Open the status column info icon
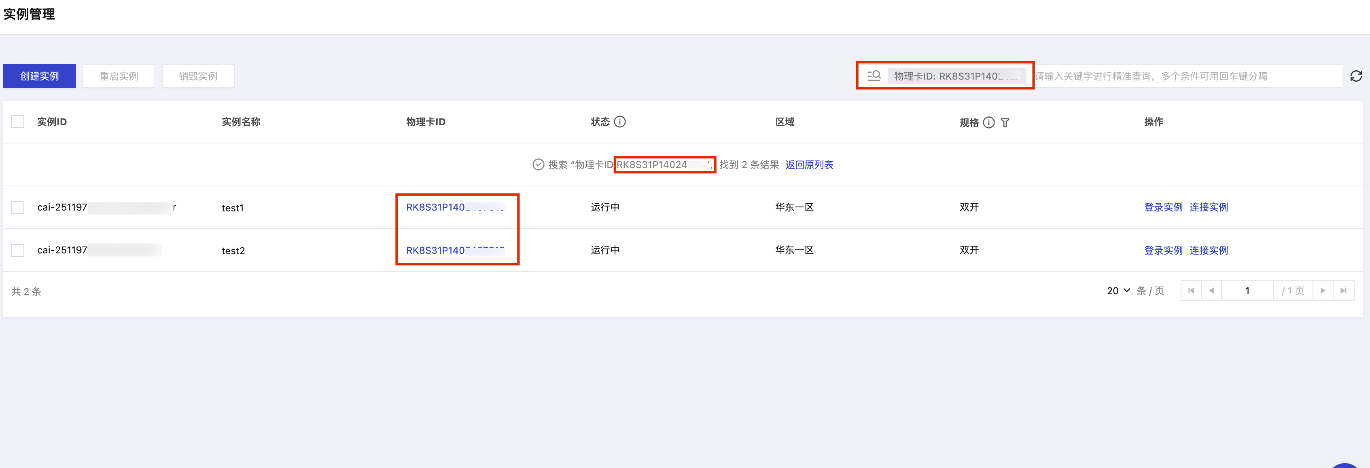1370x468 pixels. pyautogui.click(x=619, y=122)
